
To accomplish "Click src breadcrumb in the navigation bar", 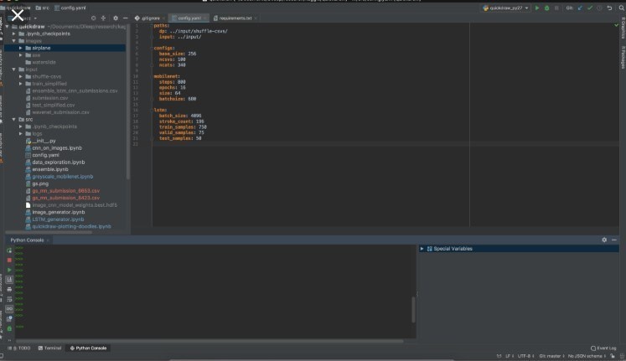I will point(43,8).
